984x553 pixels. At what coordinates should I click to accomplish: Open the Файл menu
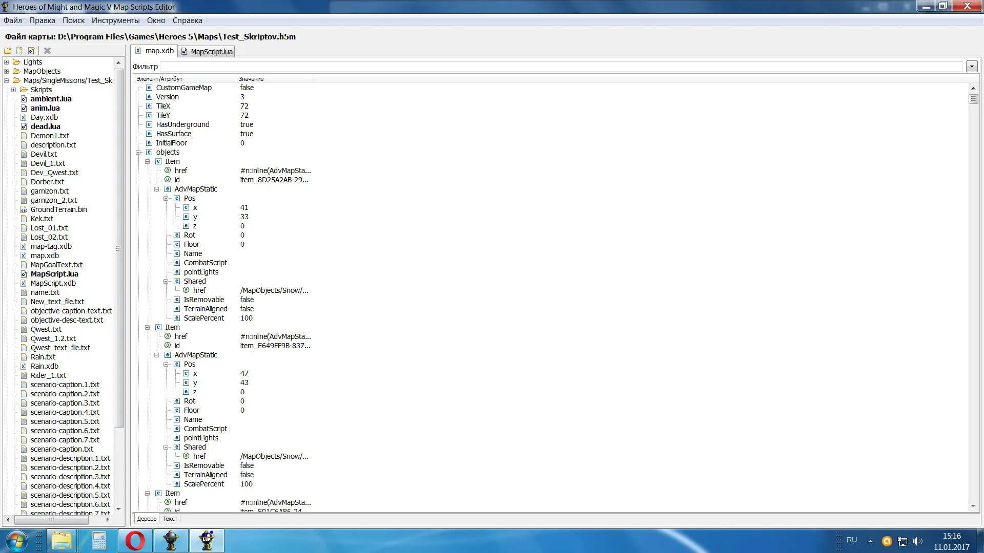pyautogui.click(x=13, y=20)
